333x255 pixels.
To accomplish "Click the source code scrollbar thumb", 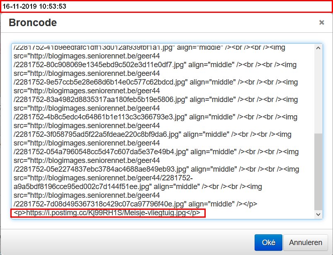I will point(318,172).
